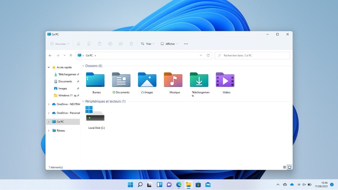
Task: Open Task View on taskbar
Action: point(150,185)
